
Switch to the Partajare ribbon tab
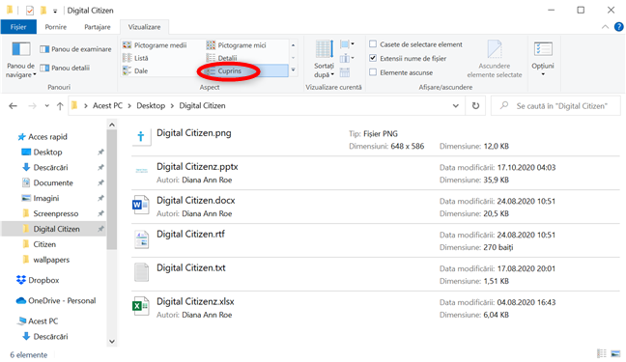click(x=98, y=27)
